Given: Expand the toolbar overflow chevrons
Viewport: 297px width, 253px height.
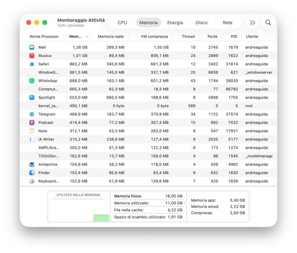Looking at the screenshot, I should point(252,22).
